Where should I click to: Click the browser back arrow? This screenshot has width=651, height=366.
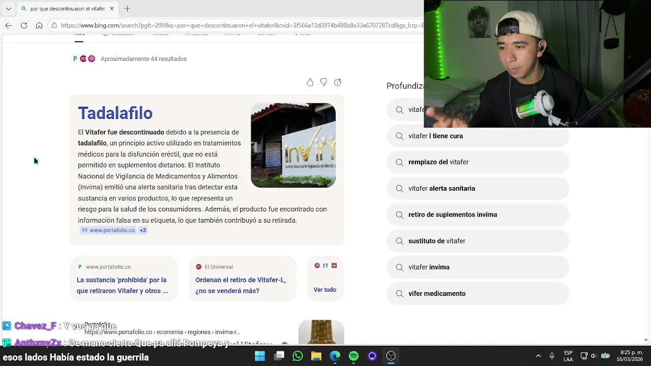coord(9,25)
